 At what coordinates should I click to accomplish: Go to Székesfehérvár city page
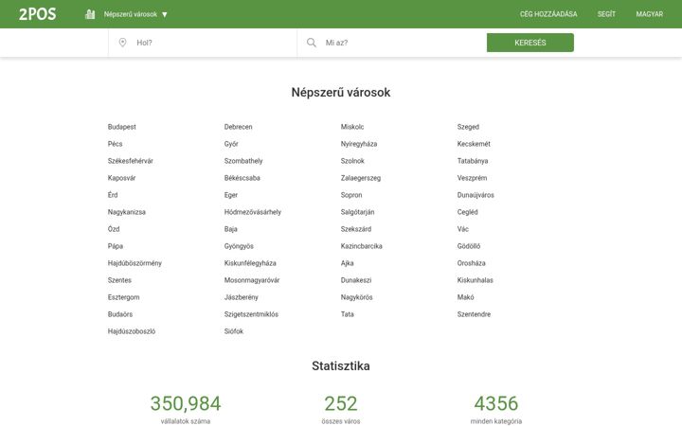[x=131, y=161]
